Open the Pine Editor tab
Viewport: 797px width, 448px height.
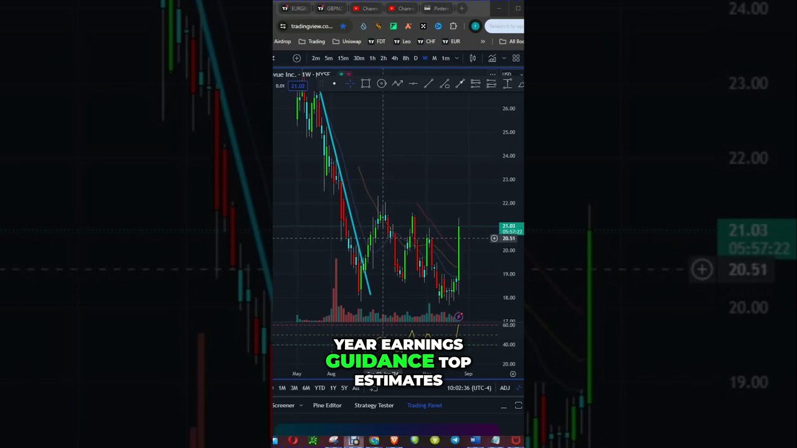pos(328,406)
